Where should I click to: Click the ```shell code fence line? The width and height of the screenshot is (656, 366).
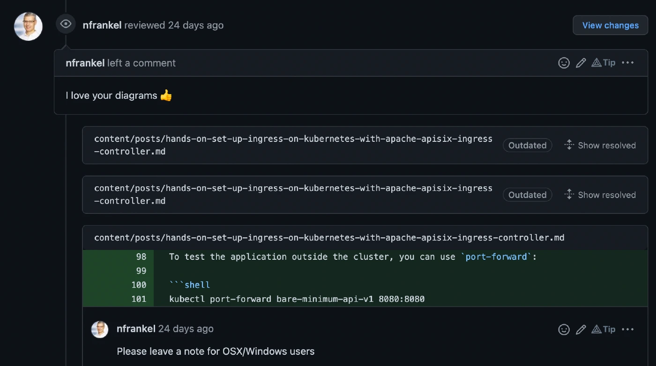(x=190, y=285)
